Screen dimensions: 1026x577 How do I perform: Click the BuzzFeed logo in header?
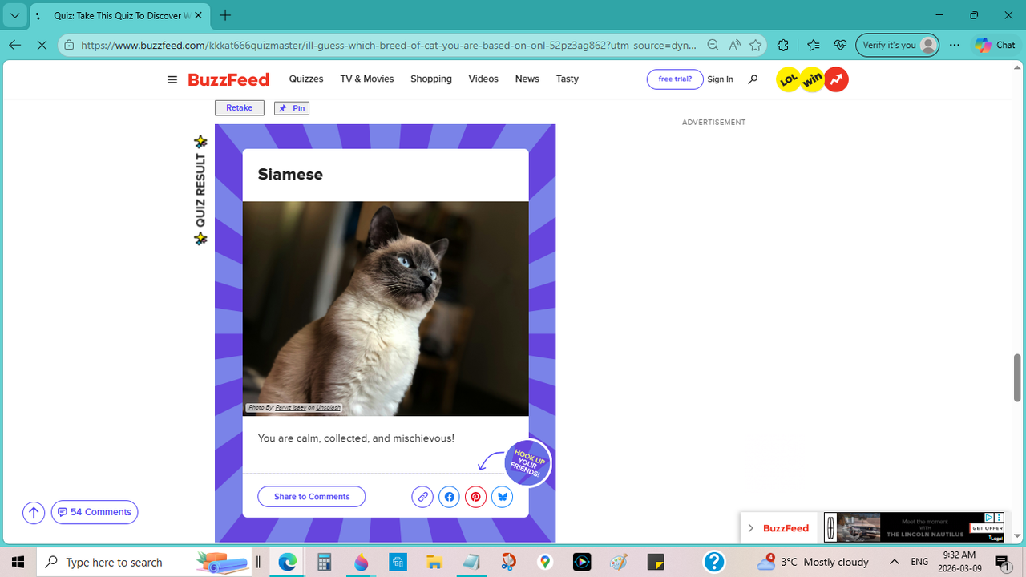[x=228, y=79]
